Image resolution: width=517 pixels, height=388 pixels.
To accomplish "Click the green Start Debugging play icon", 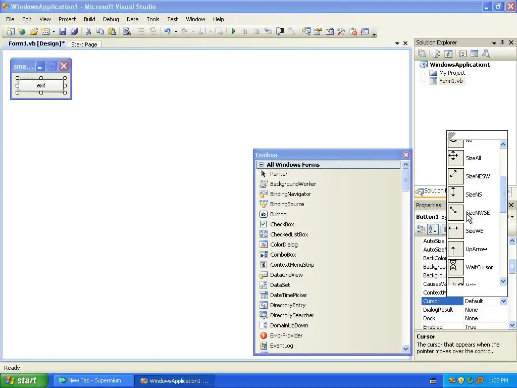I will point(233,31).
